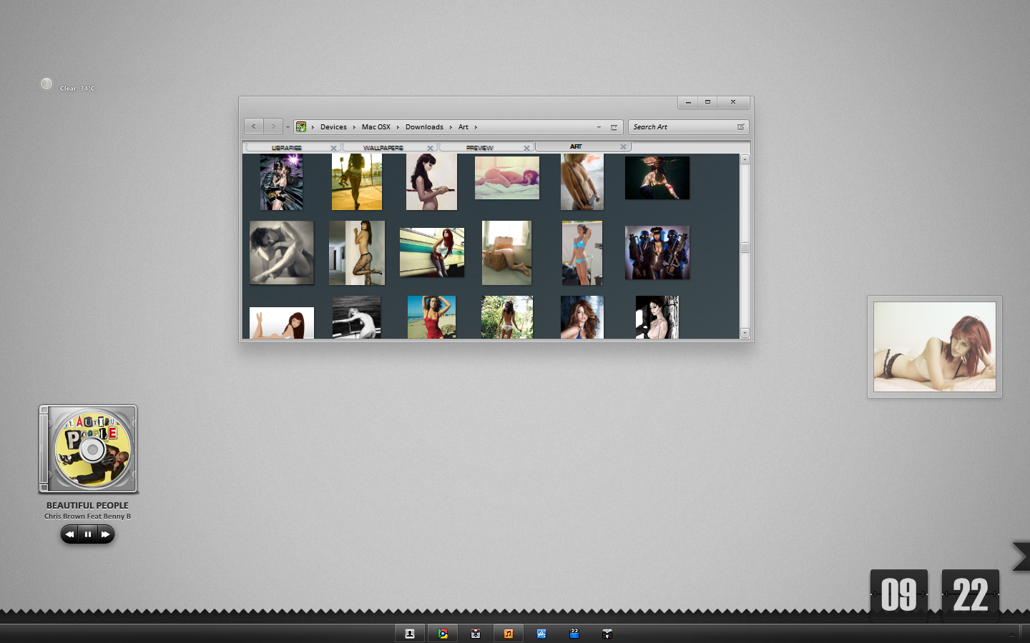
Task: Select the Devices breadcrumb
Action: [333, 127]
